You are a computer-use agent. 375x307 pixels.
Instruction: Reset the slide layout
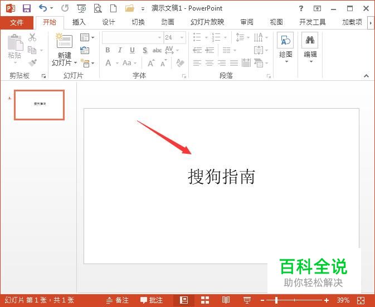[85, 50]
